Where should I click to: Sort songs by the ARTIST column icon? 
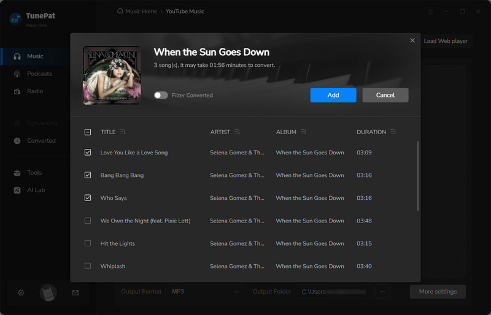point(237,132)
